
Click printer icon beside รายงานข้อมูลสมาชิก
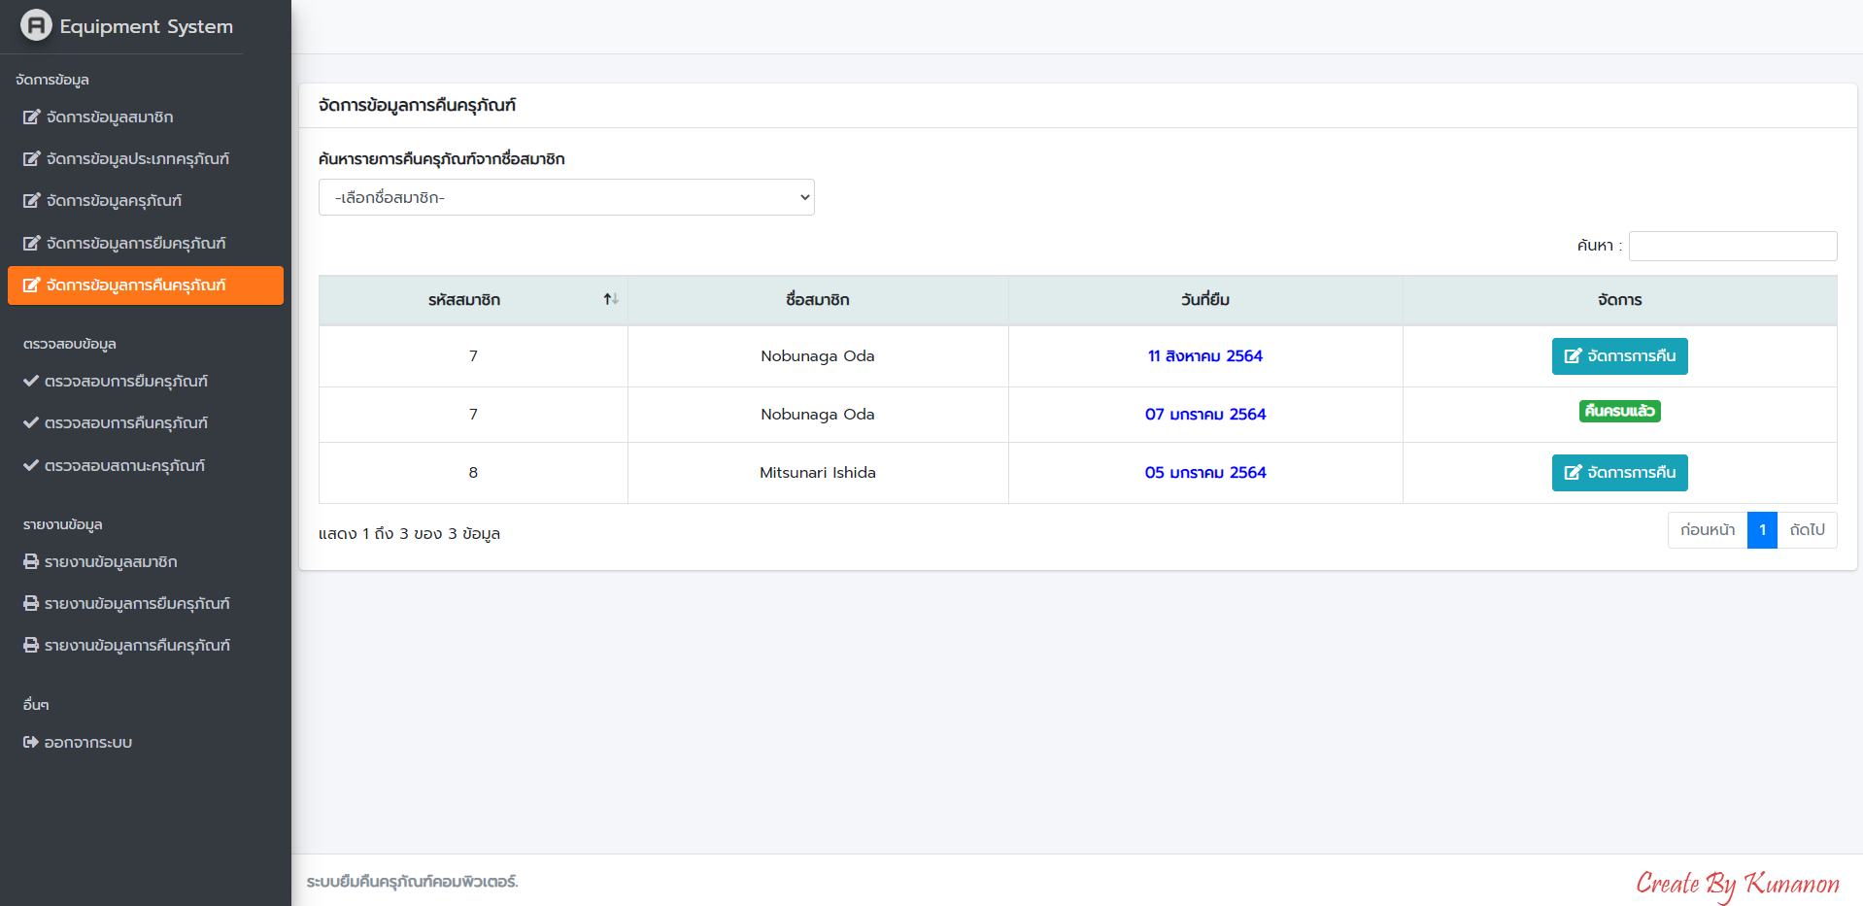coord(31,562)
